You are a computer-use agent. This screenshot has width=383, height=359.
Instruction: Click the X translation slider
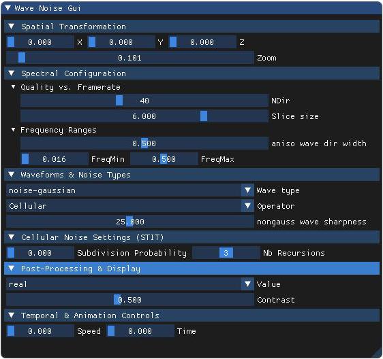point(40,42)
